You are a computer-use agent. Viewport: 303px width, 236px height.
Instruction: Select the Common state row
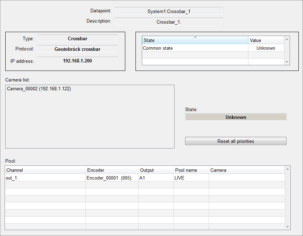click(195, 48)
